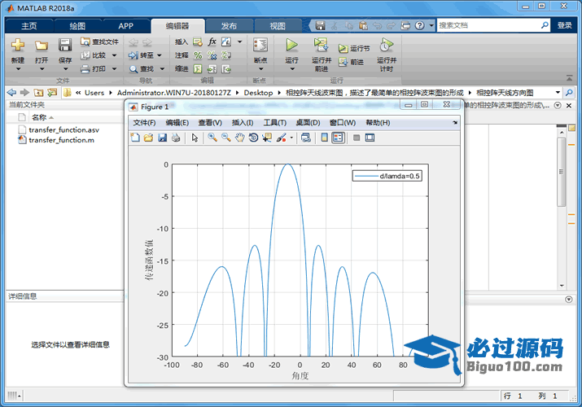Toggle the Insert Colorbar icon
The width and height of the screenshot is (582, 407).
tap(325, 138)
